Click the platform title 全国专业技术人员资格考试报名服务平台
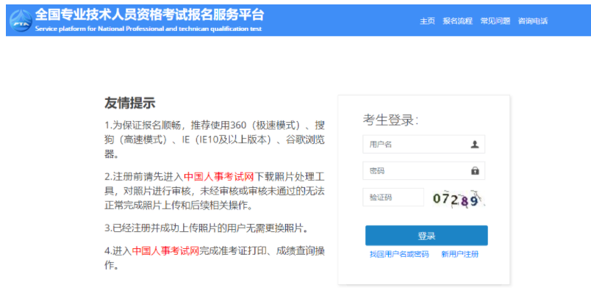591x301 pixels. (x=149, y=15)
